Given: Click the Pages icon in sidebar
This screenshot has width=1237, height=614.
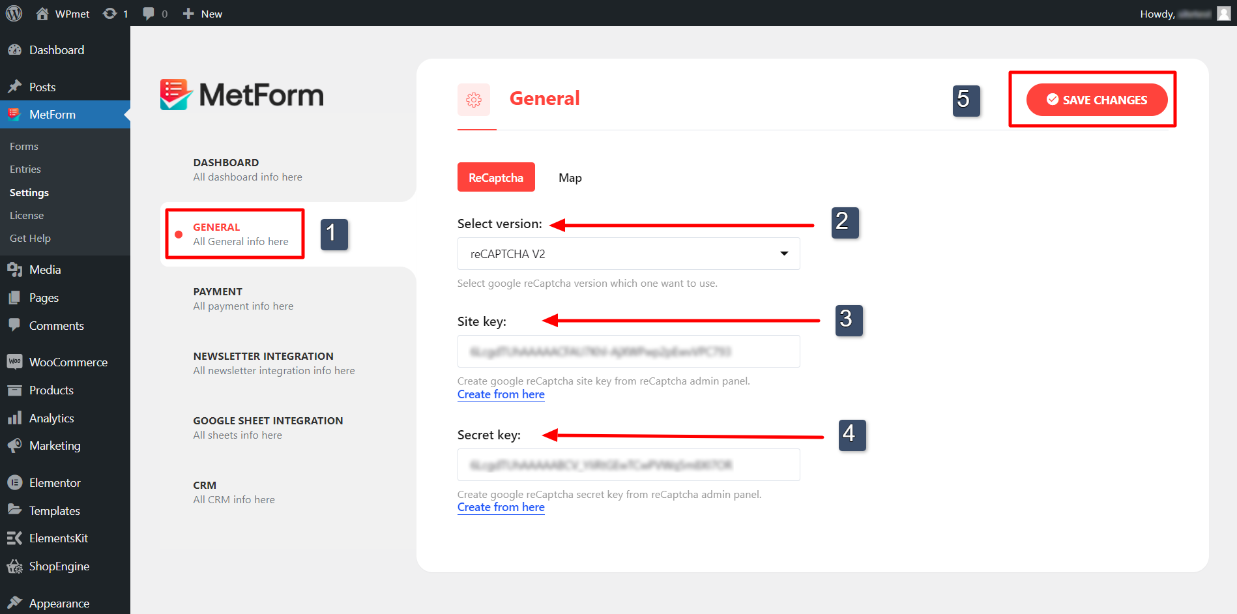Looking at the screenshot, I should 14,298.
